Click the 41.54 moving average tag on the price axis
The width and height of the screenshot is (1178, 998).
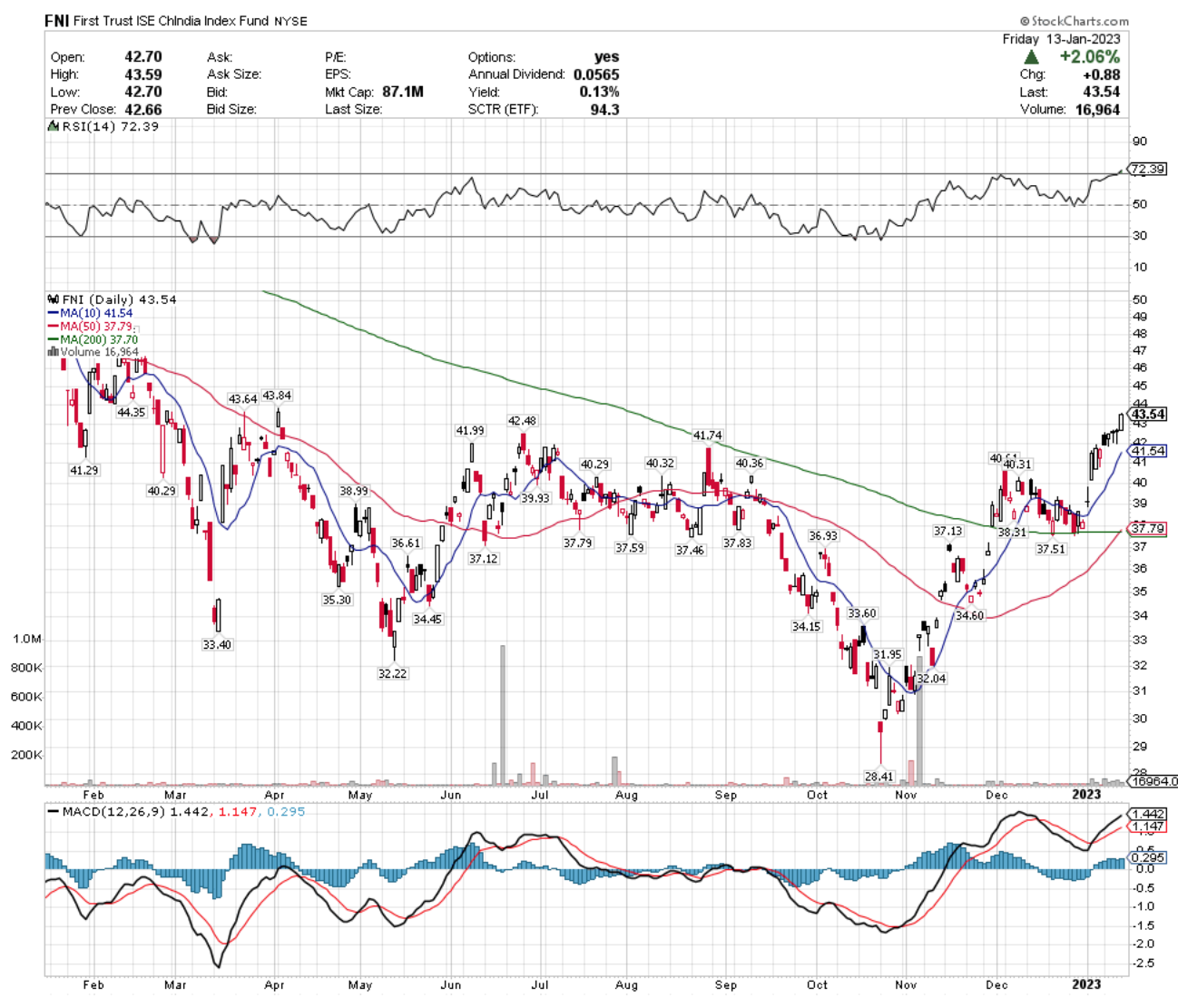click(1149, 451)
